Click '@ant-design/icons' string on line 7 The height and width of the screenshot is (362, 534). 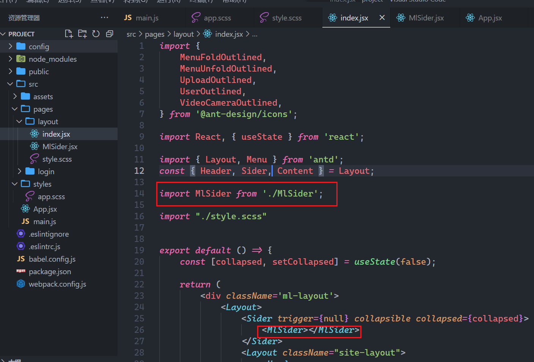[244, 114]
